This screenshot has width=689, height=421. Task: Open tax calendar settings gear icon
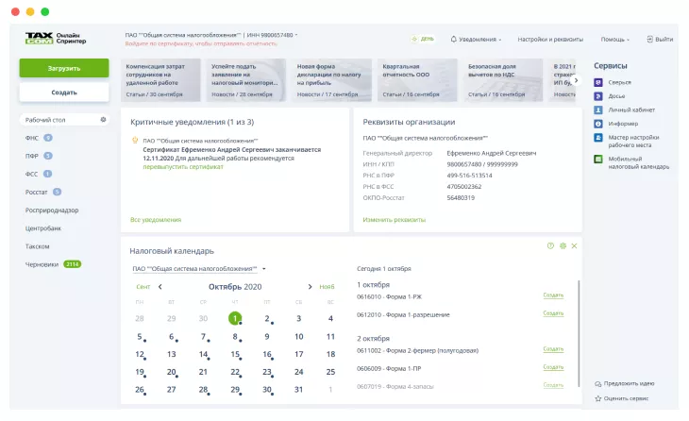pyautogui.click(x=563, y=246)
